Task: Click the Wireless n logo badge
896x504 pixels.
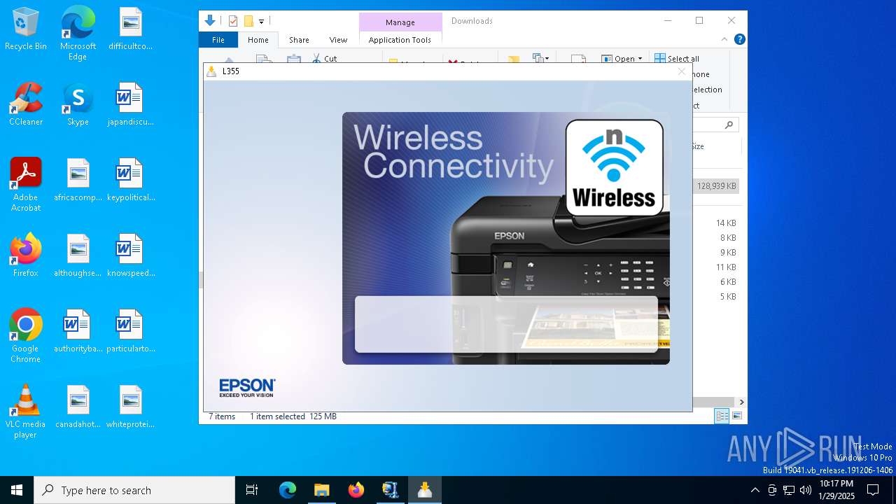Action: click(x=614, y=167)
